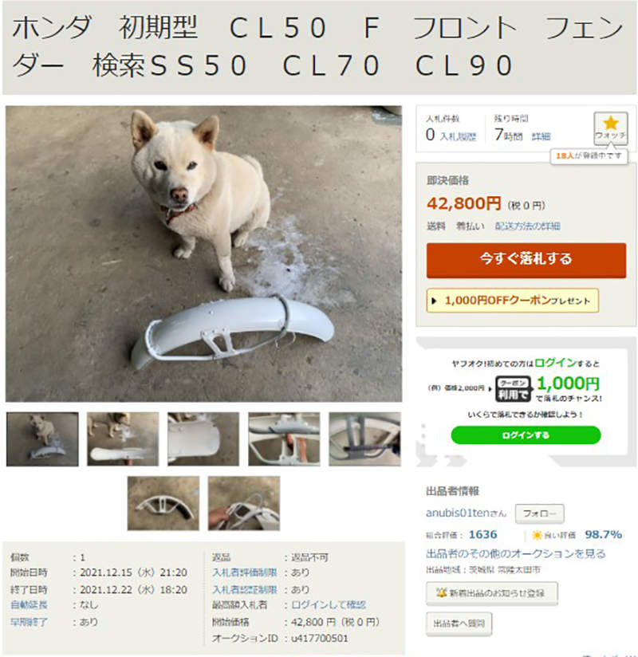Expand the 1,000円OFFクーポン banner arrow
This screenshot has width=638, height=657.
(x=434, y=301)
